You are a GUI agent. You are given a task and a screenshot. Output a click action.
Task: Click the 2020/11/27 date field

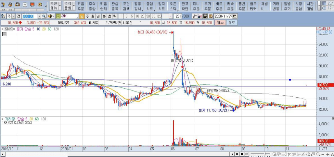pyautogui.click(x=223, y=16)
